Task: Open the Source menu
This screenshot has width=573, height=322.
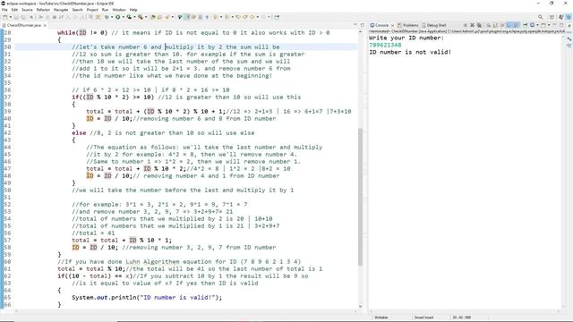Action: point(27,10)
